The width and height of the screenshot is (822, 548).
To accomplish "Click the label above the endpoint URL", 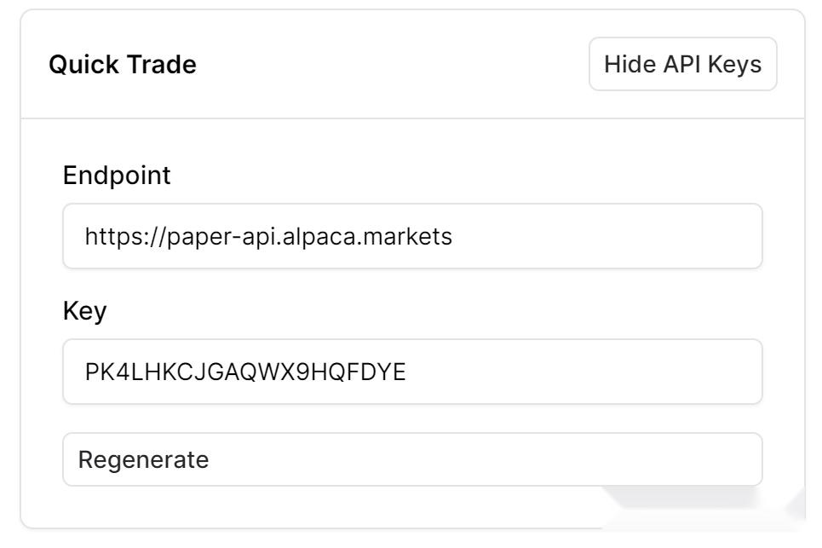I will 117,176.
